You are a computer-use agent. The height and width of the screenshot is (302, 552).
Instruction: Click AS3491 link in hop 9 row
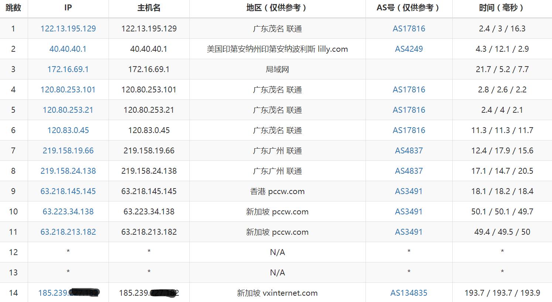[x=409, y=191]
